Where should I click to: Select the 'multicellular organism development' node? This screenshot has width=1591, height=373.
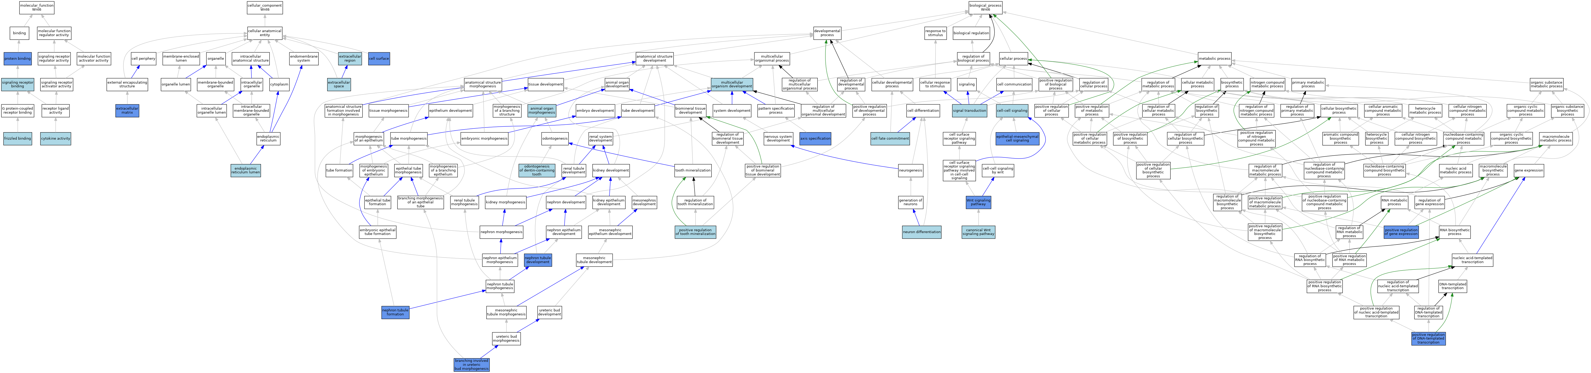tap(732, 84)
